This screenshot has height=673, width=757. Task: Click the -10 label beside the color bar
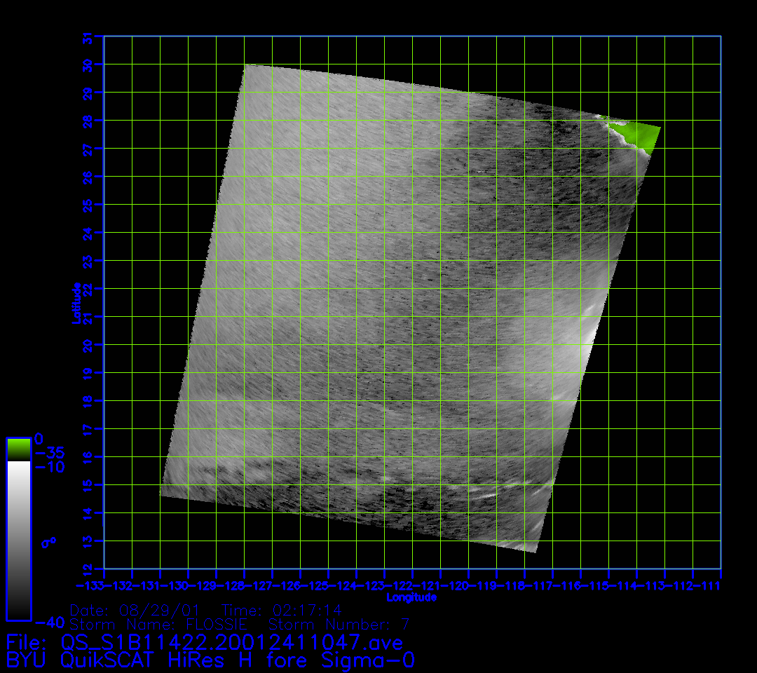[x=49, y=467]
